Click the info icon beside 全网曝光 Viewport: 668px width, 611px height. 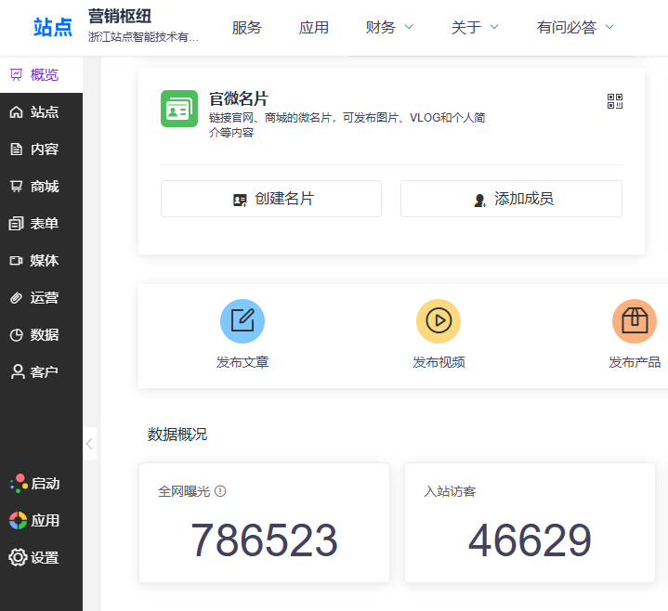[220, 491]
